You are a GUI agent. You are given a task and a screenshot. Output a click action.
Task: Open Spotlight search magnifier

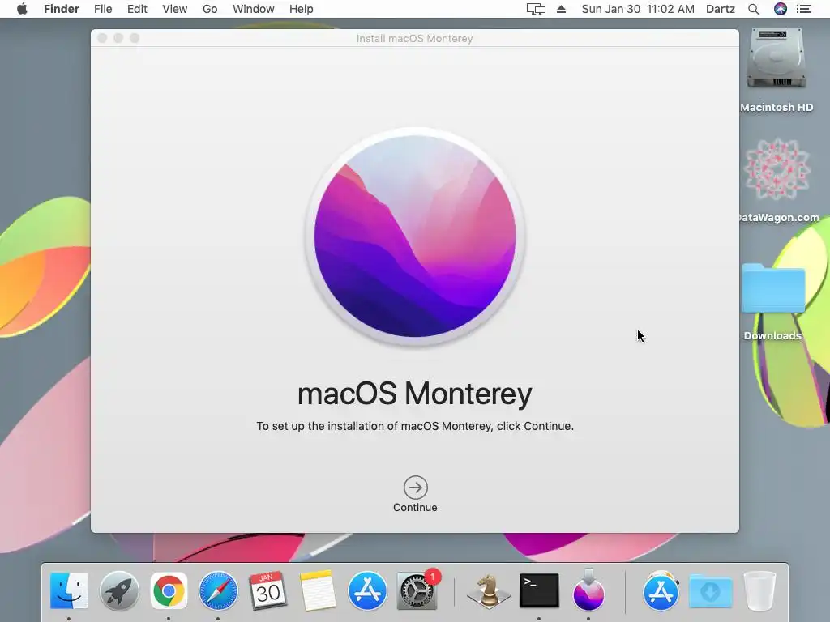coord(754,9)
